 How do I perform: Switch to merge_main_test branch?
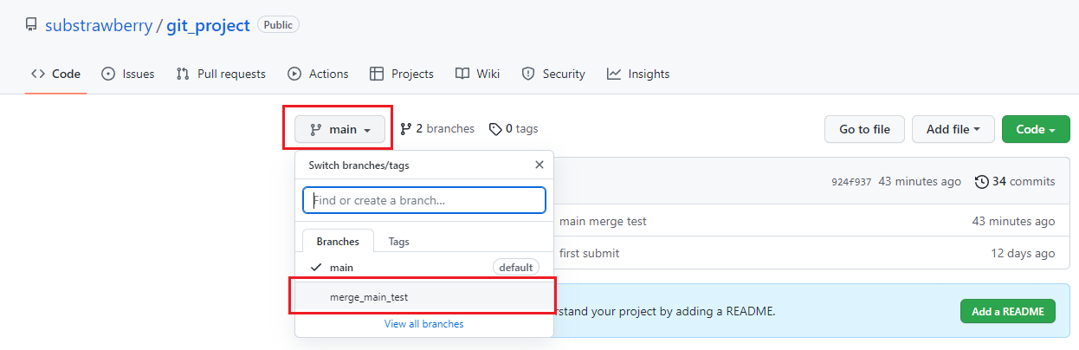[424, 296]
